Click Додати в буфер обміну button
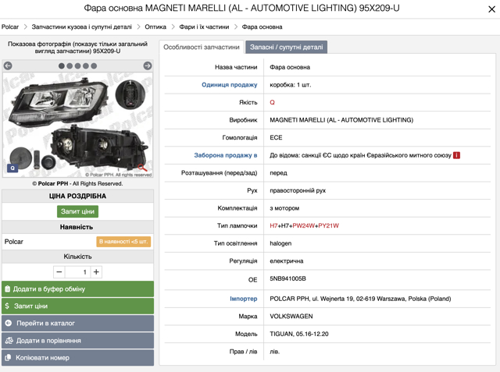Screen dimensions: 500x372 tap(77, 289)
